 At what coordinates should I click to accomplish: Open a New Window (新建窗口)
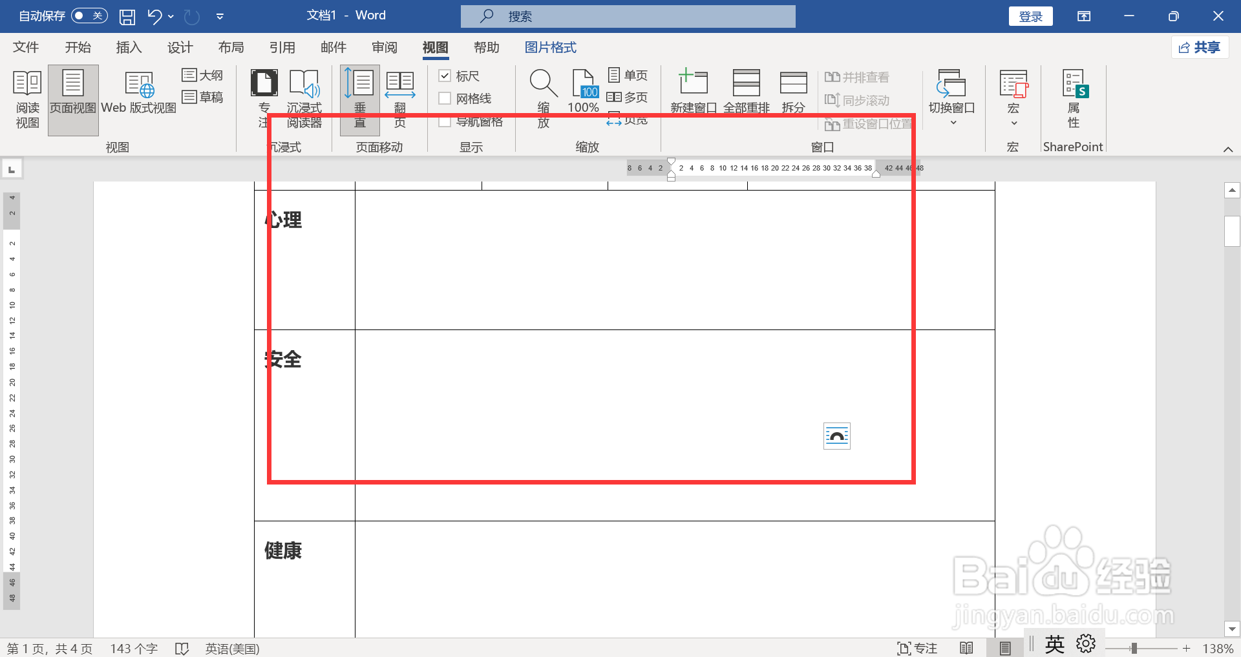tap(694, 92)
